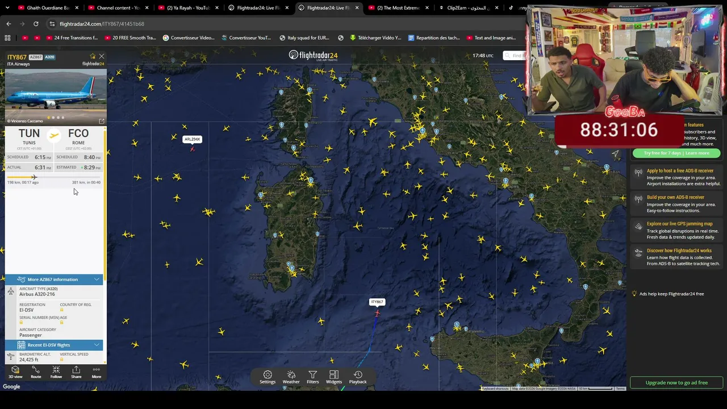Open Build your own ADS-B receiver link
This screenshot has height=409, width=727.
(675, 197)
